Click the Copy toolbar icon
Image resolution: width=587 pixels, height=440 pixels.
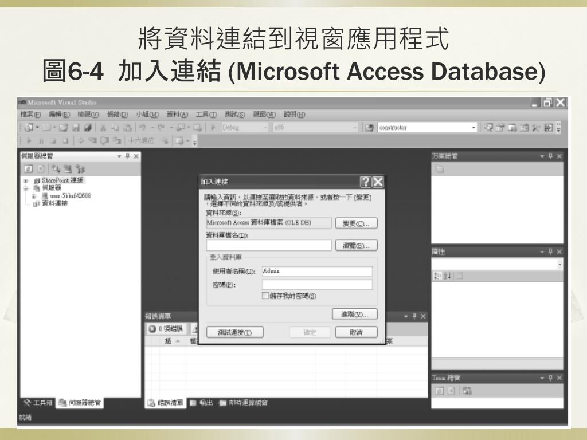(115, 128)
